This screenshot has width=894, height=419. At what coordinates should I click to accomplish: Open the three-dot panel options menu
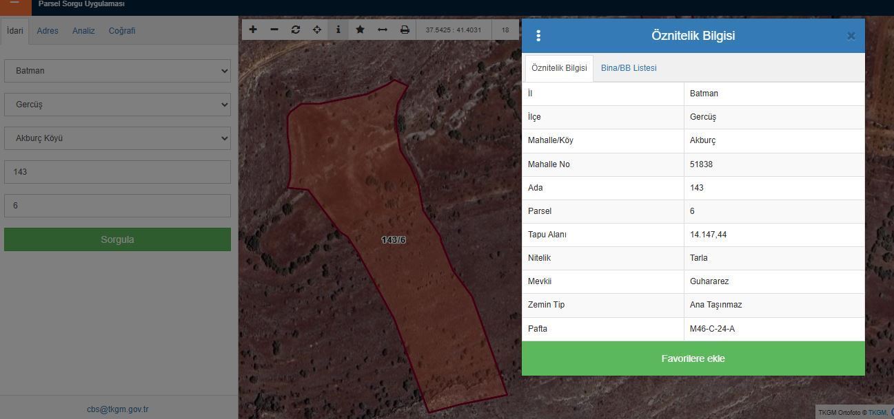point(538,36)
